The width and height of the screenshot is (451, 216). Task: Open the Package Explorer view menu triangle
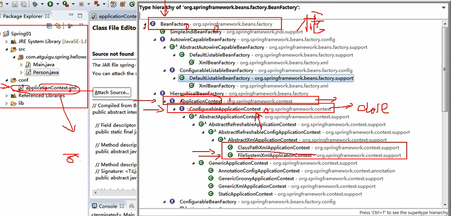click(x=81, y=25)
